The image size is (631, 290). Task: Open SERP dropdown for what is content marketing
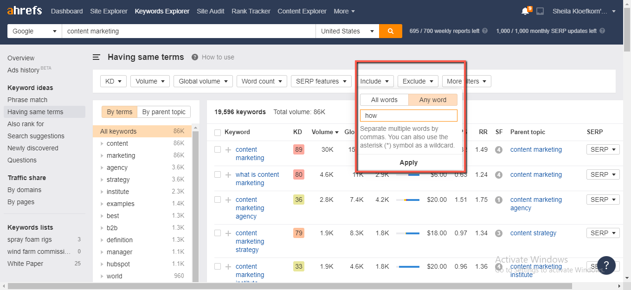(x=603, y=174)
